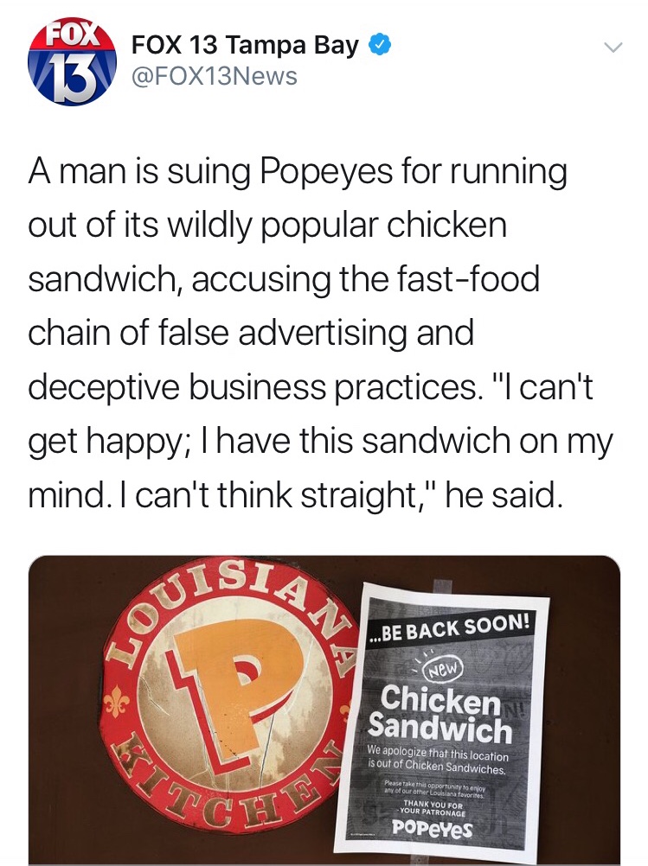Viewport: 648px width, 866px height.
Task: Click the 'New' burst badge on the sign
Action: (442, 669)
